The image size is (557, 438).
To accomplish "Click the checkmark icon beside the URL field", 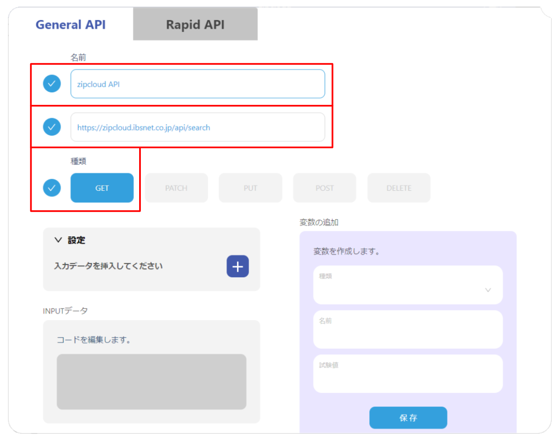I will click(x=52, y=127).
